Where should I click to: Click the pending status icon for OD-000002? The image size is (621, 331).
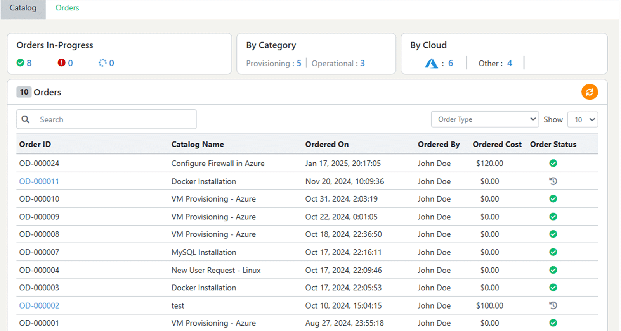553,305
